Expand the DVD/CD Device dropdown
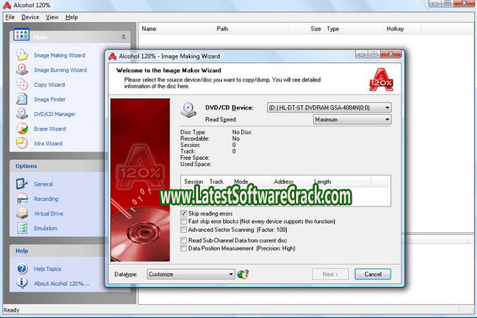This screenshot has width=477, height=318. click(387, 107)
